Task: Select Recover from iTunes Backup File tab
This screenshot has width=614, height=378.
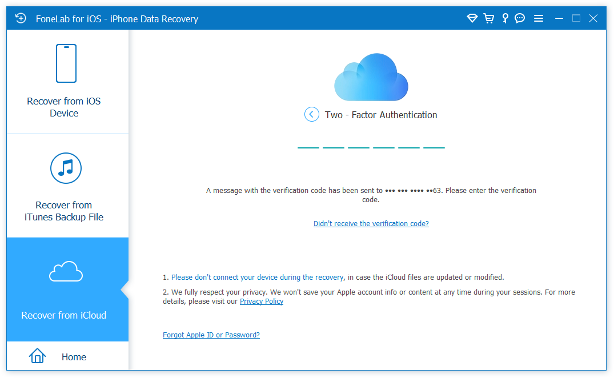Action: coord(67,186)
